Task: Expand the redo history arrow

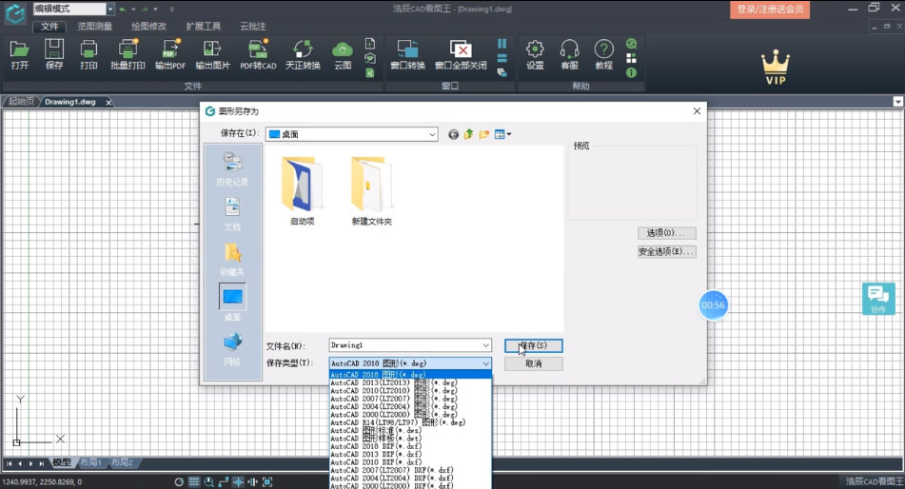Action: tap(155, 10)
